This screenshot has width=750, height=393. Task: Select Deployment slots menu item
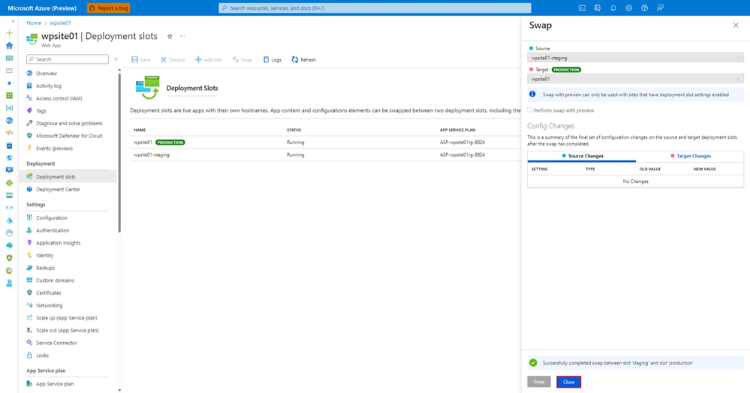click(68, 177)
